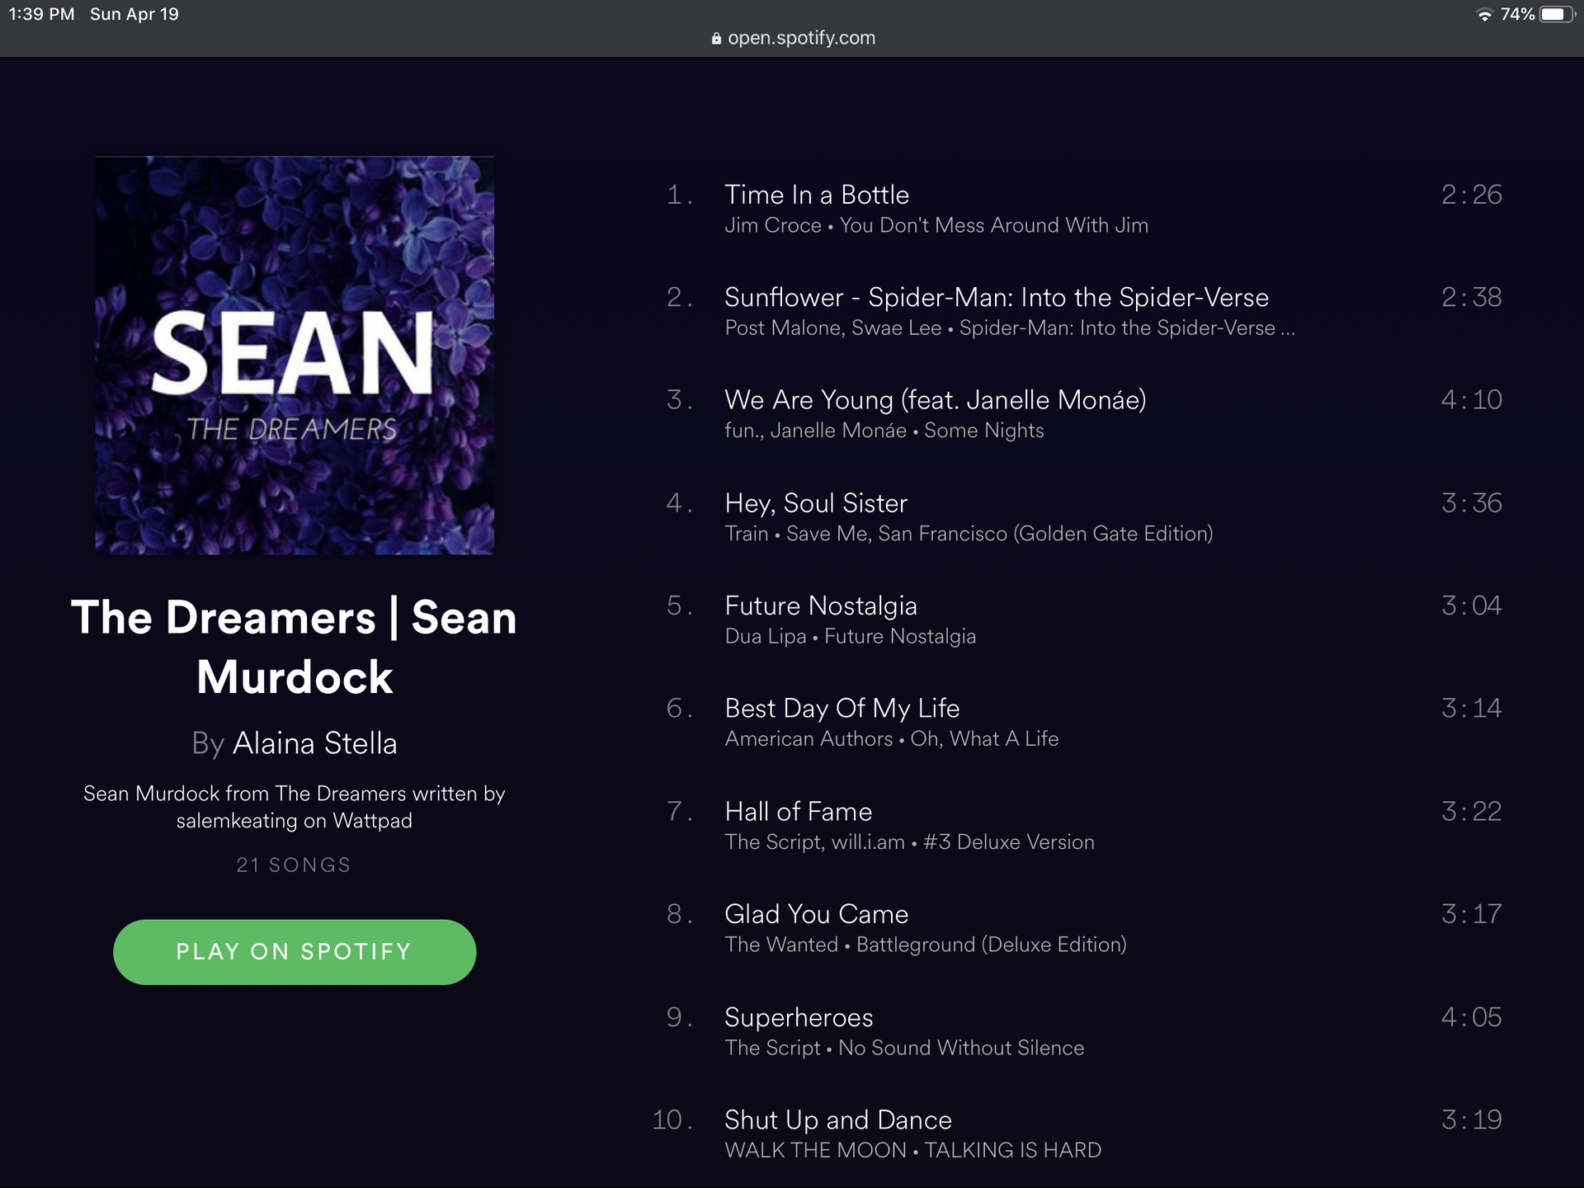Click track number 10 in the list
Viewport: 1584px width, 1188px height.
[x=672, y=1120]
